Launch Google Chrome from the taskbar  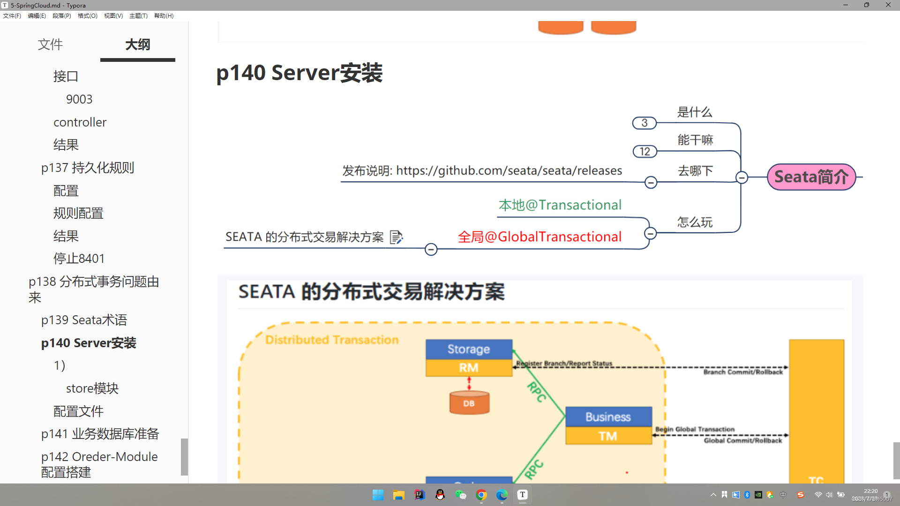point(482,495)
